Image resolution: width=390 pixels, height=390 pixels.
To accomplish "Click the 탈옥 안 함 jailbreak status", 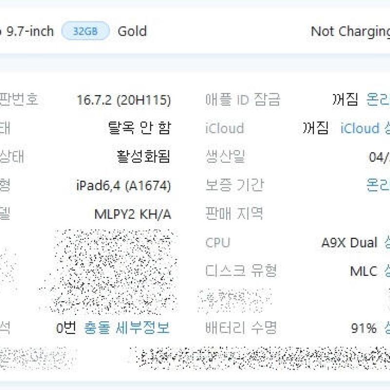I will click(x=139, y=129).
